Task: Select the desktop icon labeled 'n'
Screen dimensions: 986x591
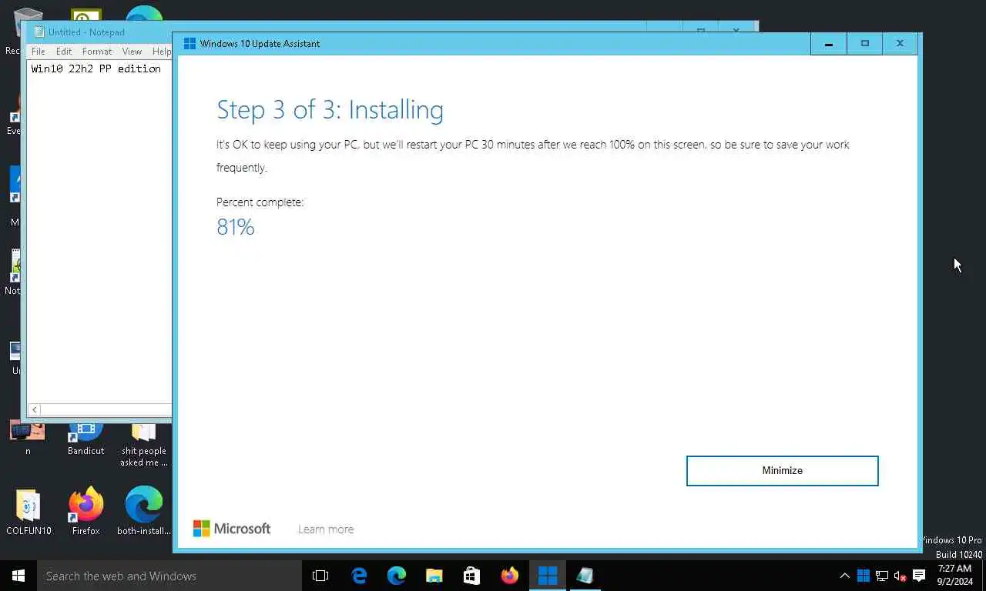Action: point(28,439)
